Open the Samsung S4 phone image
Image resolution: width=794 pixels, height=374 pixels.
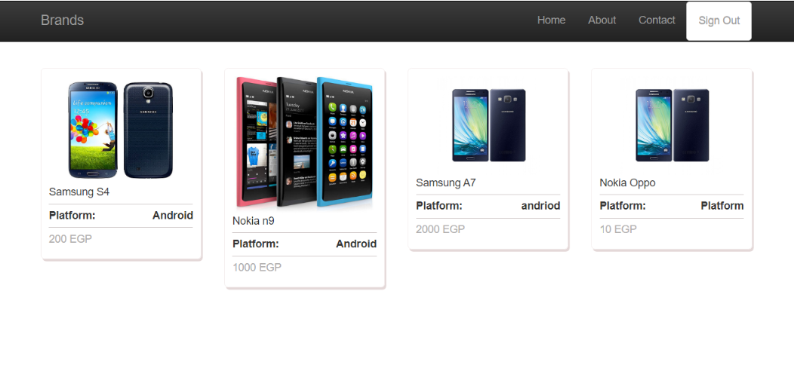(121, 130)
